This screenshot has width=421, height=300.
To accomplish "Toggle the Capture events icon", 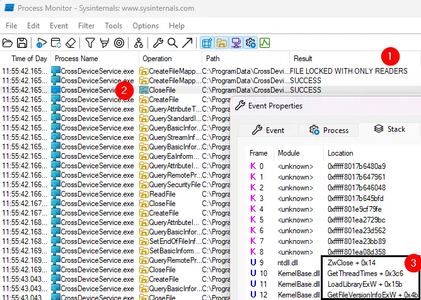I will [x=41, y=43].
